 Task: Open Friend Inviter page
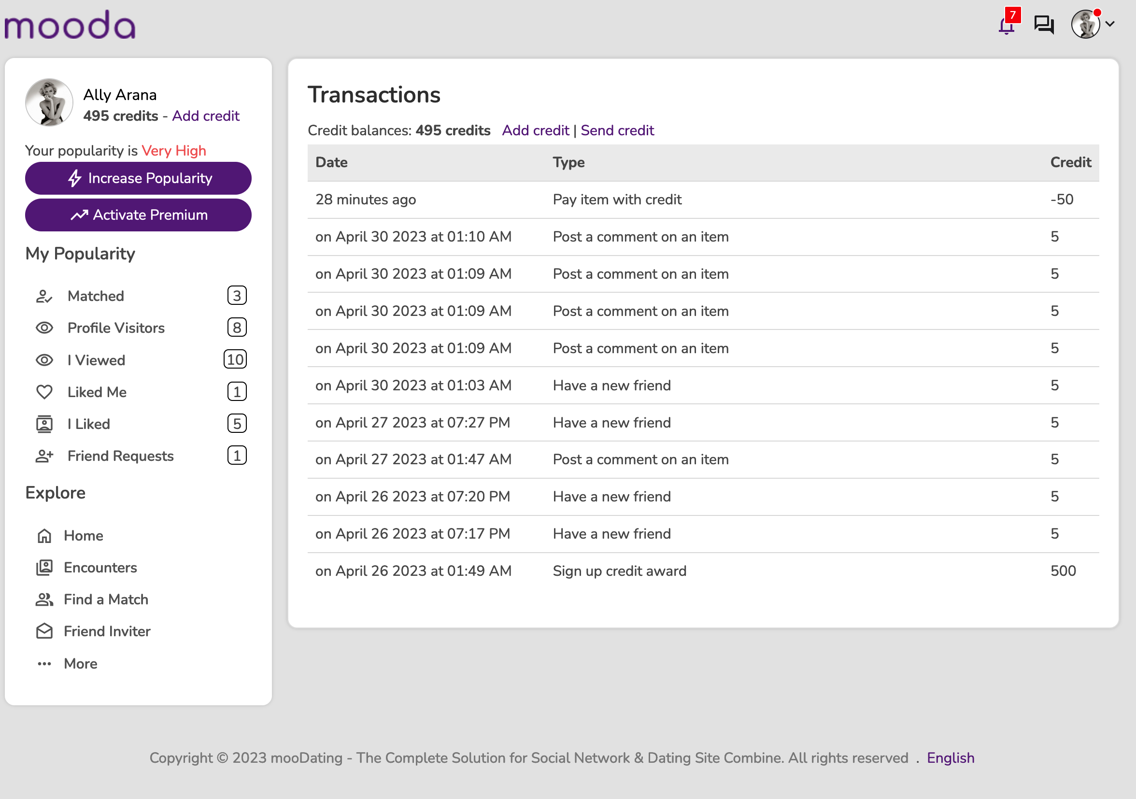click(107, 631)
